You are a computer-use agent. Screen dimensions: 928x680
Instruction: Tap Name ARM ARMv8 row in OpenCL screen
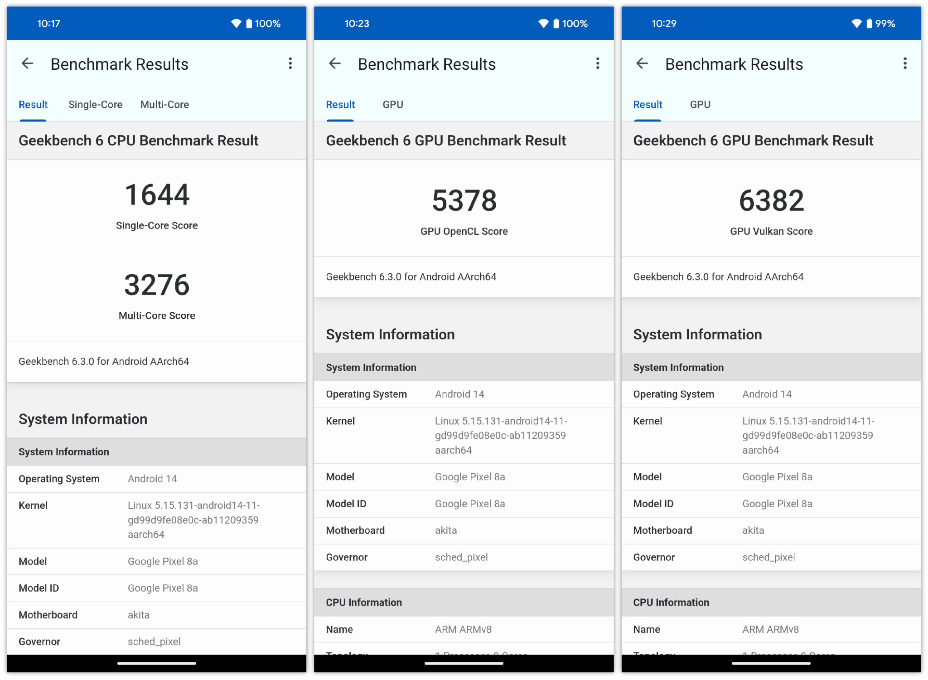pos(464,629)
